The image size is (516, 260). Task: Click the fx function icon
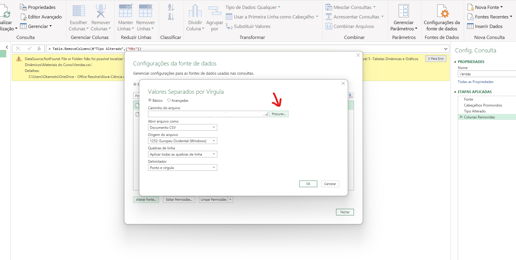click(39, 48)
